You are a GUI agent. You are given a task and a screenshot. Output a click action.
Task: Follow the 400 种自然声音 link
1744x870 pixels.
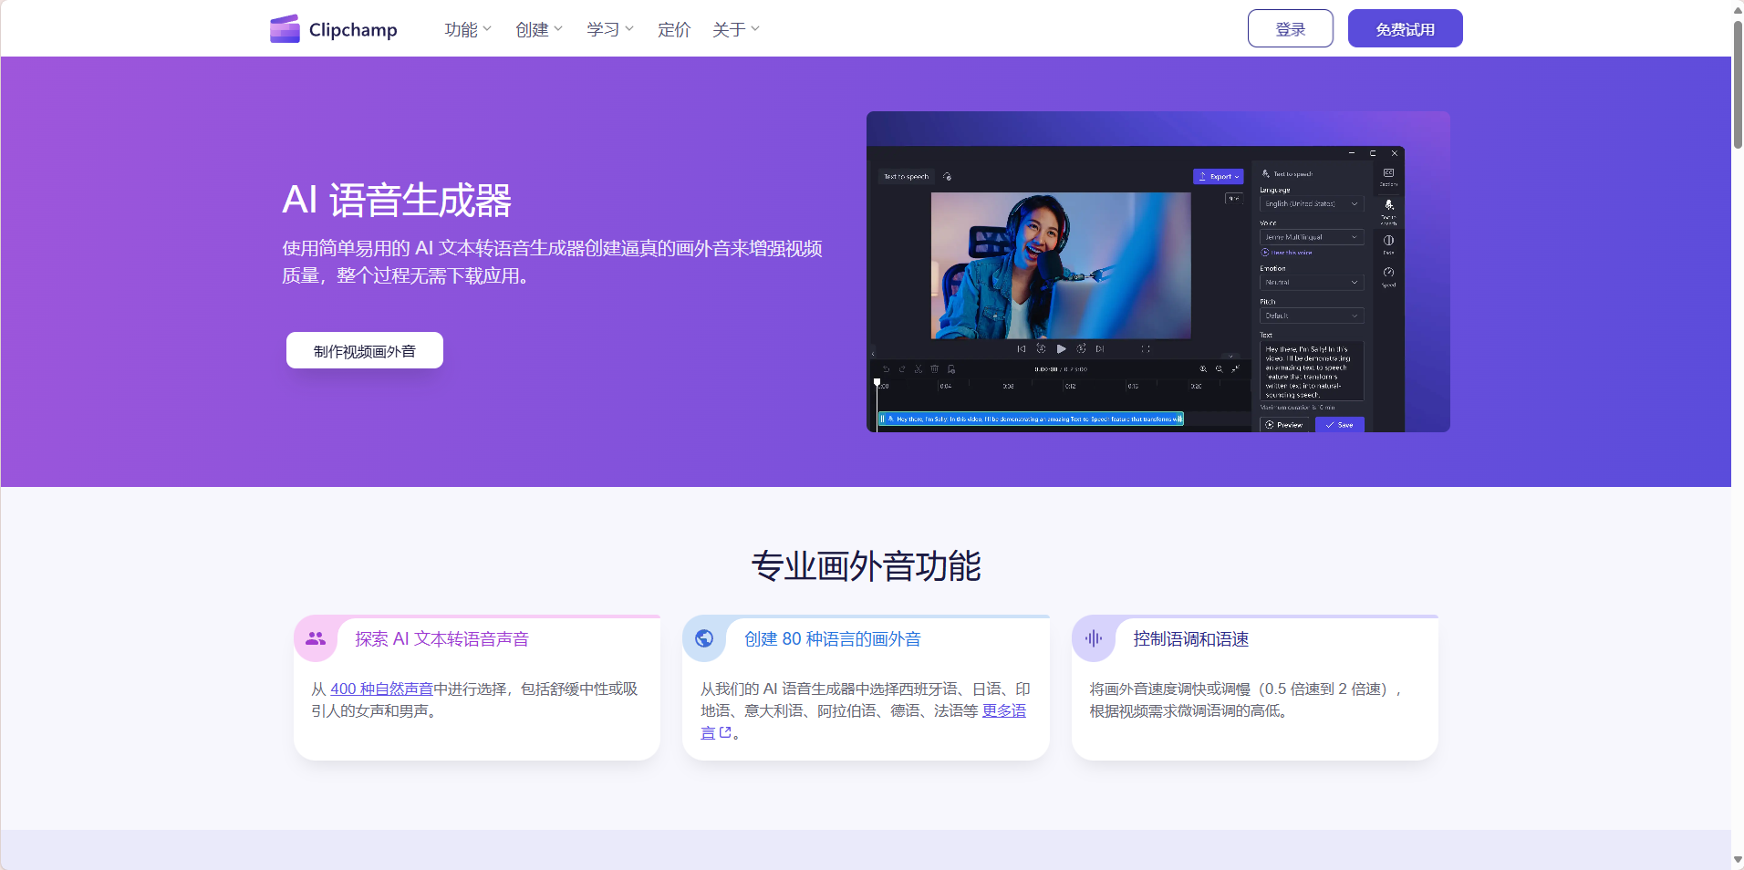[382, 689]
